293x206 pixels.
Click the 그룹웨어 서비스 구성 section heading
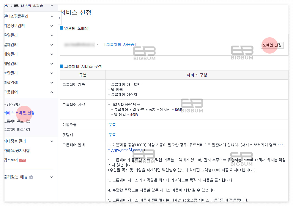pos(83,66)
